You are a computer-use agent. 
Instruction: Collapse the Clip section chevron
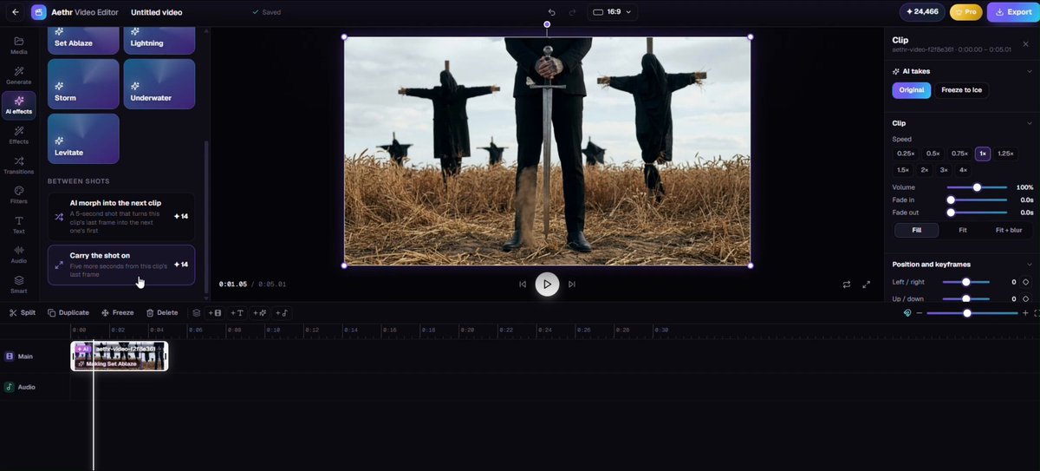point(1029,123)
